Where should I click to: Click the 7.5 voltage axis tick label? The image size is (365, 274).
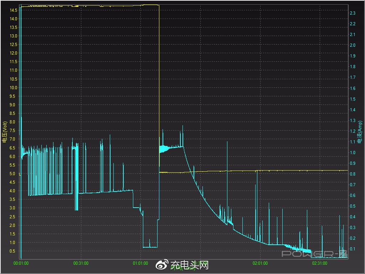tap(14, 131)
